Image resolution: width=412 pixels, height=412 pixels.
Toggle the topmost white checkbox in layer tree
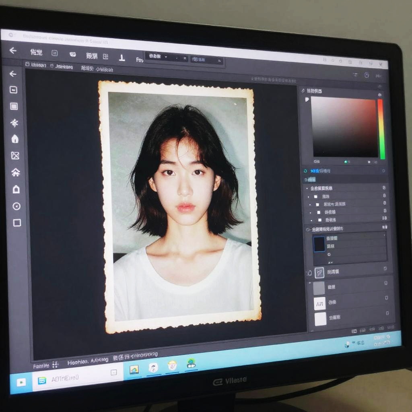(315, 197)
